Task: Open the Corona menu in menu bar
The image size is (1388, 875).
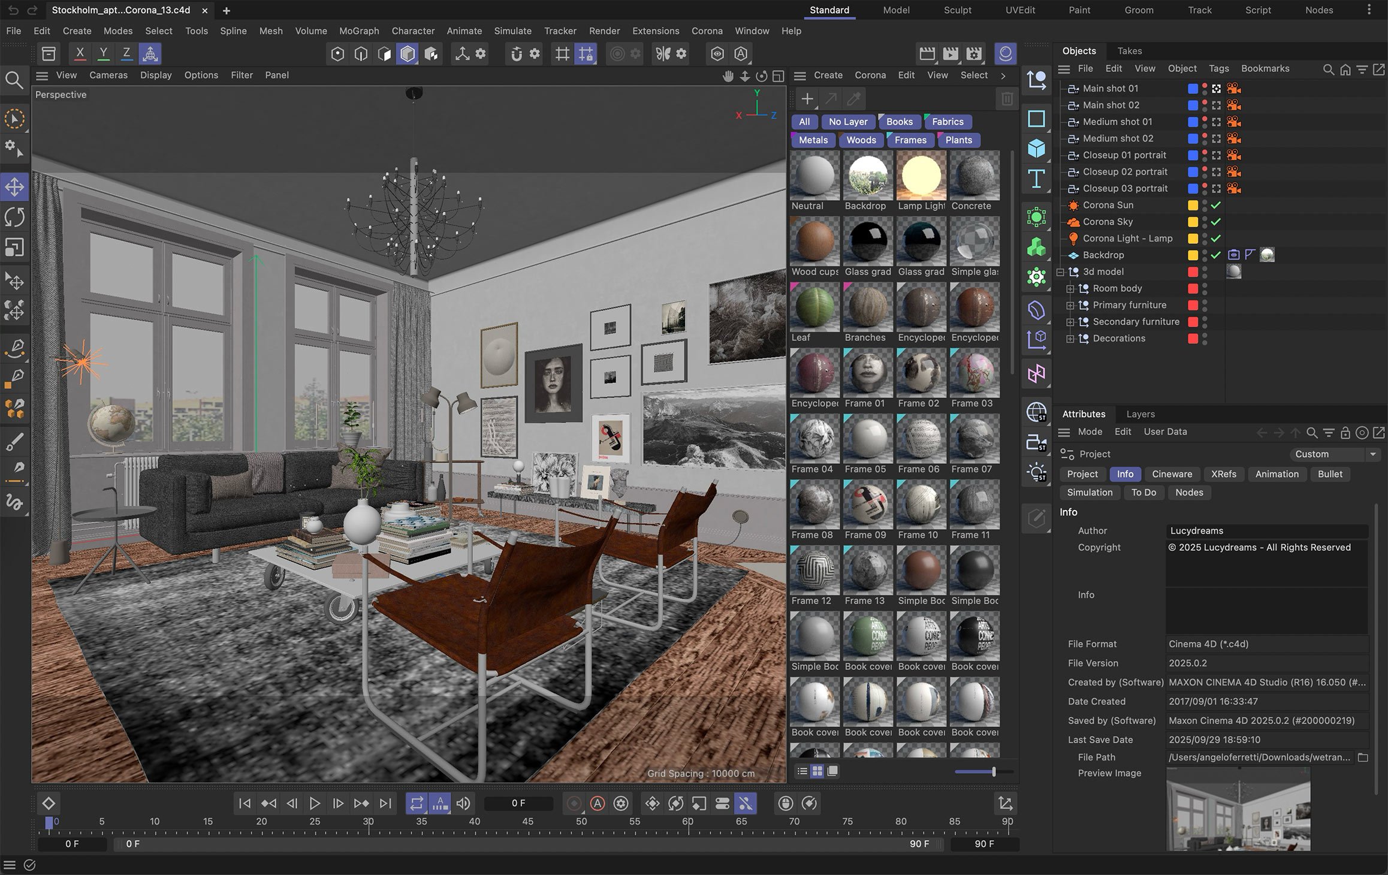Action: (x=707, y=31)
